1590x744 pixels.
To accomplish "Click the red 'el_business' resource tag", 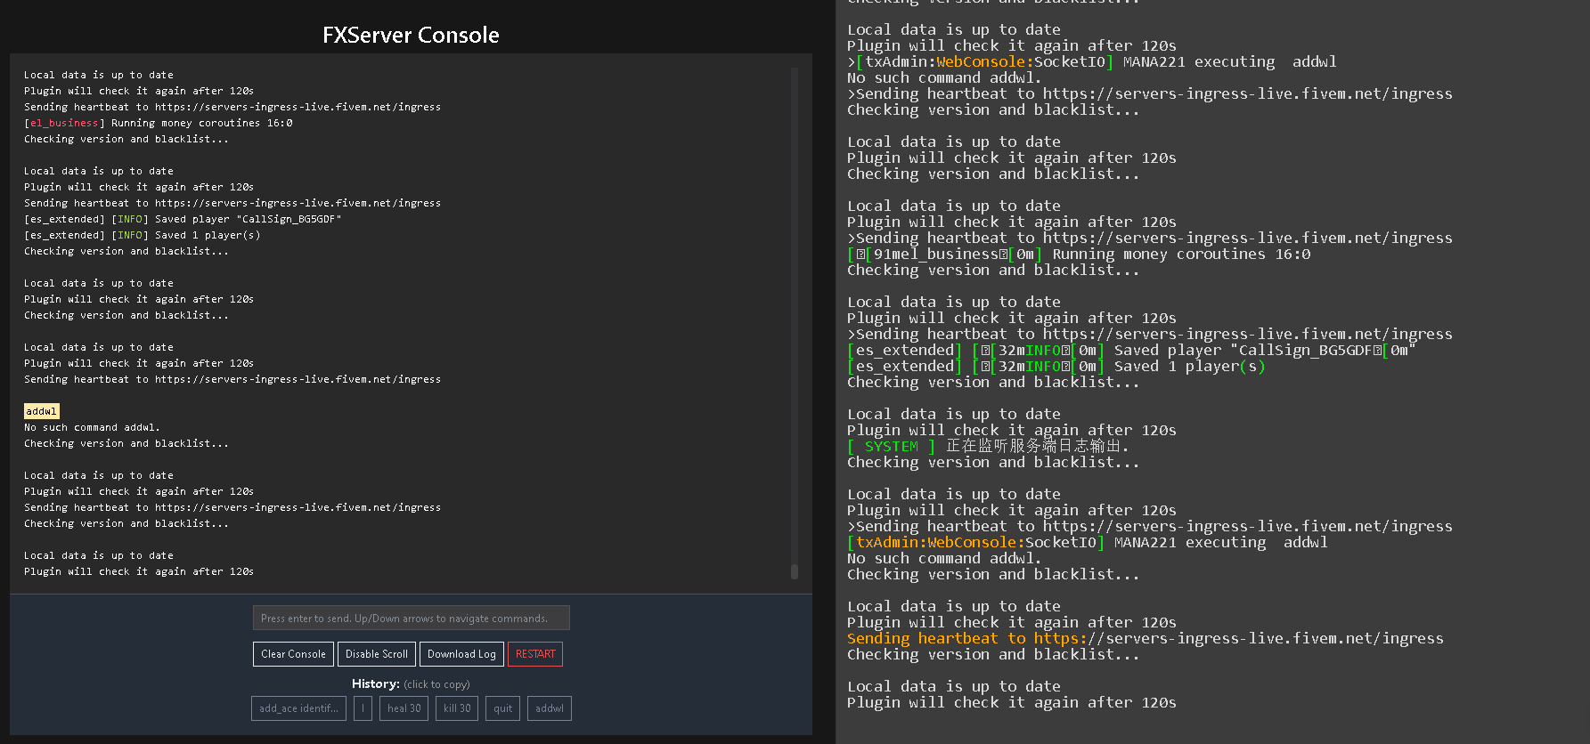I will coord(64,123).
